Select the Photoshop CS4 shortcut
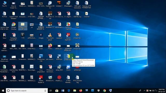 41,58
